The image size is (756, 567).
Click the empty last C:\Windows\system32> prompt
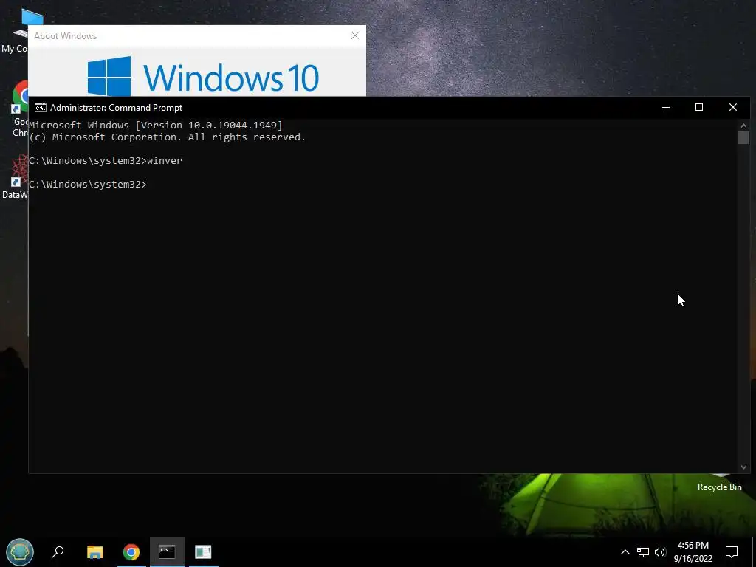pos(88,184)
